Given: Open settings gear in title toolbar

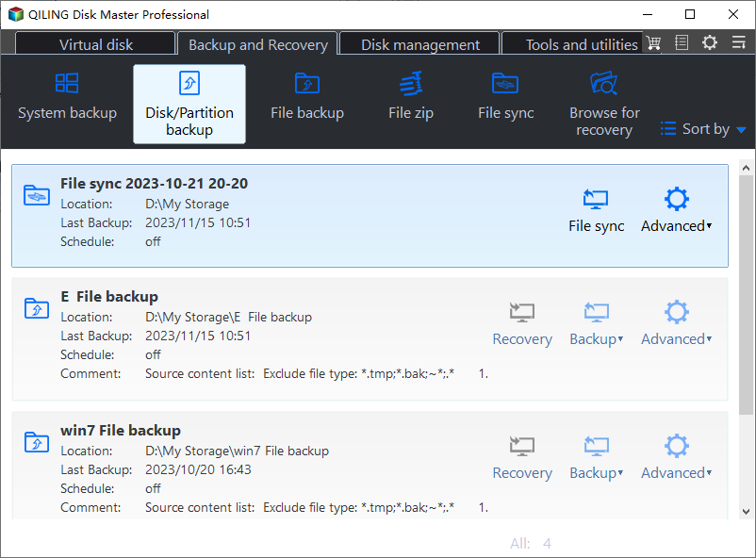Looking at the screenshot, I should (709, 43).
